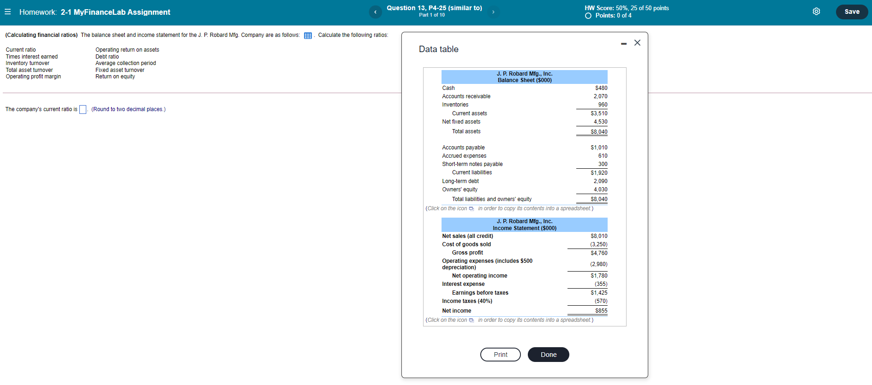Click the Cash $480 value
The image size is (872, 385).
pos(601,88)
